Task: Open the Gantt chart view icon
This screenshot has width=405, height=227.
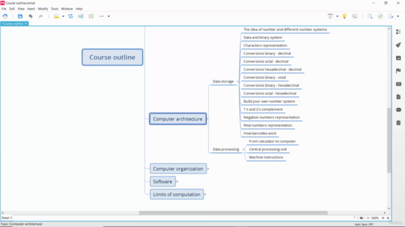Action: [x=355, y=16]
